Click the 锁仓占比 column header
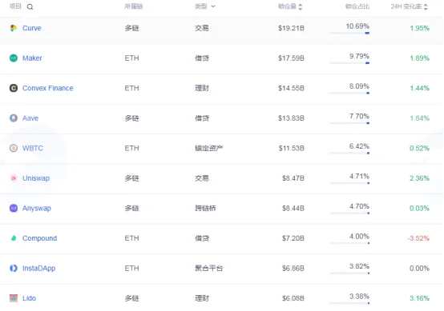444x311 pixels. click(x=357, y=6)
